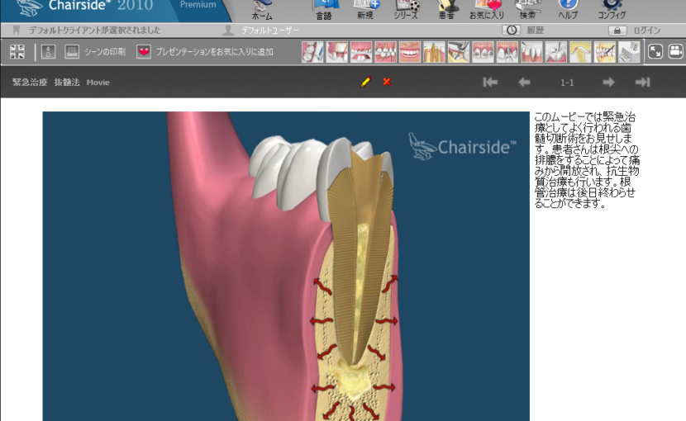This screenshot has height=421, width=686.
Task: Click the ログイン (Login) link
Action: pyautogui.click(x=646, y=31)
